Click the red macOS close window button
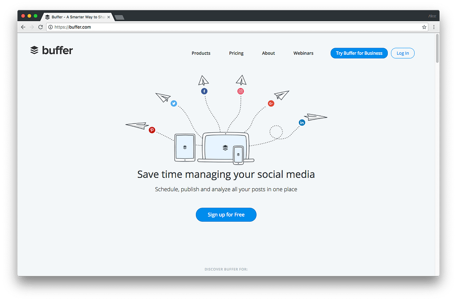Image resolution: width=457 pixels, height=301 pixels. click(x=23, y=16)
